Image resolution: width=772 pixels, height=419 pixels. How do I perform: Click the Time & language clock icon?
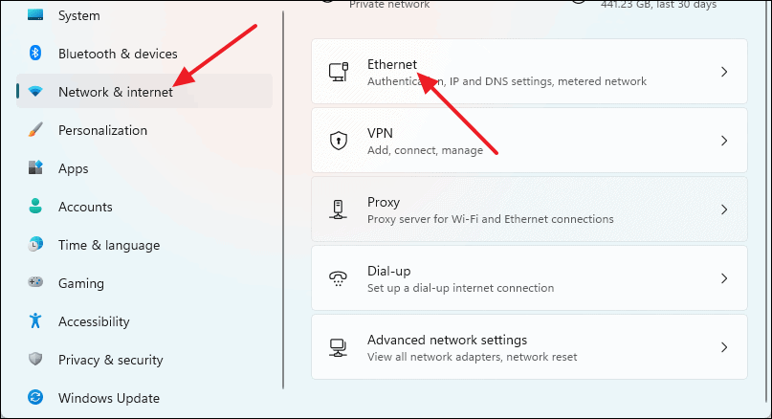[x=35, y=244]
